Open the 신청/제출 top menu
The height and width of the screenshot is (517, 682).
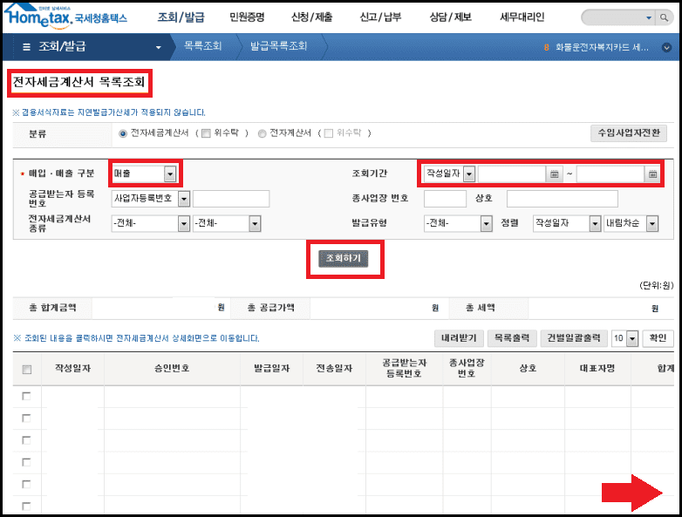tap(311, 17)
